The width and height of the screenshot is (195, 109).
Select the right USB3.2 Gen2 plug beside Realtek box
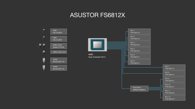[x=44, y=46]
